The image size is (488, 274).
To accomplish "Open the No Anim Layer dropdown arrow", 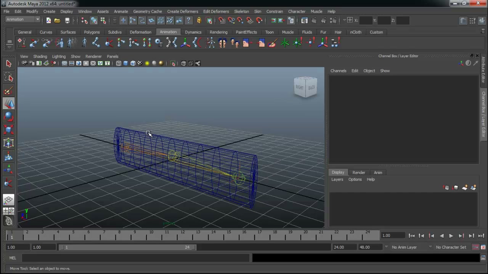I will [x=386, y=247].
